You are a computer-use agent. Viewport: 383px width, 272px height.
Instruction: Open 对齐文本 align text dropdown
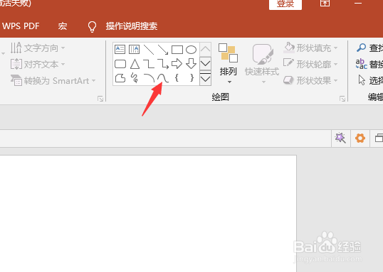tap(38, 64)
